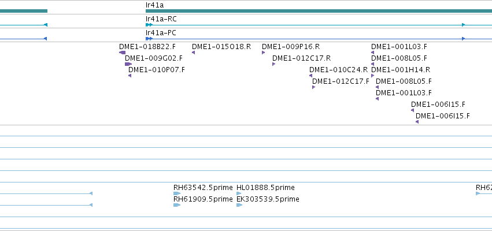Click the HL01888.5prime EST feature
Image resolution: width=492 pixels, height=231 pixels.
click(239, 193)
